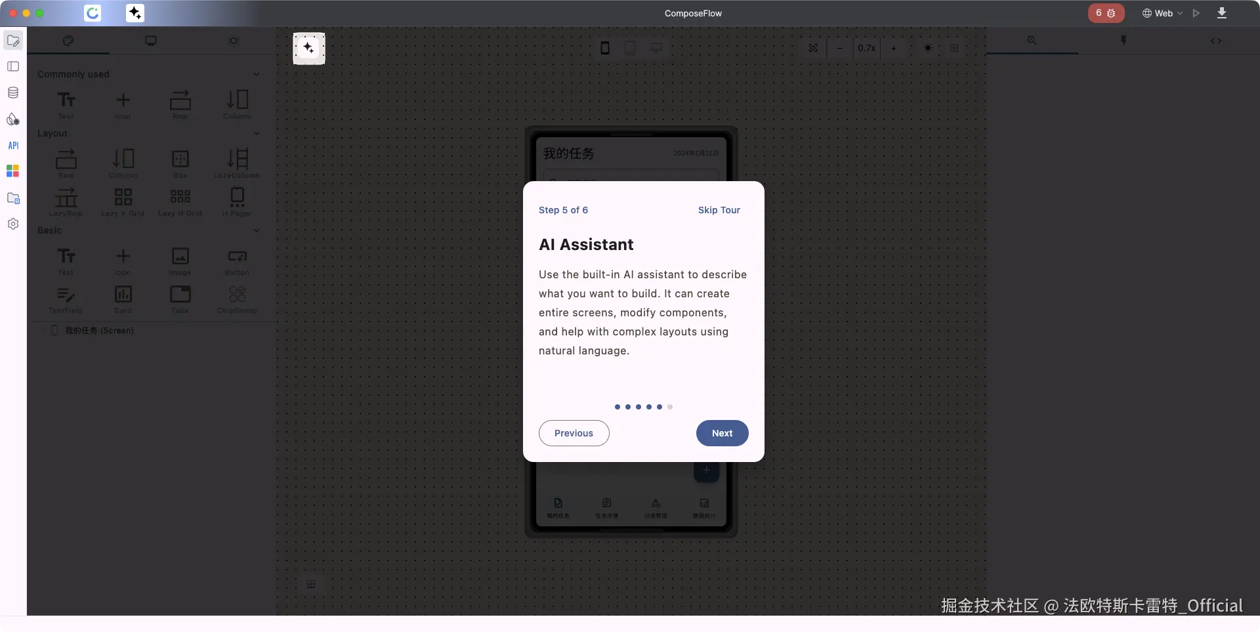
Task: Open the project editor sidebar icon
Action: tap(13, 41)
